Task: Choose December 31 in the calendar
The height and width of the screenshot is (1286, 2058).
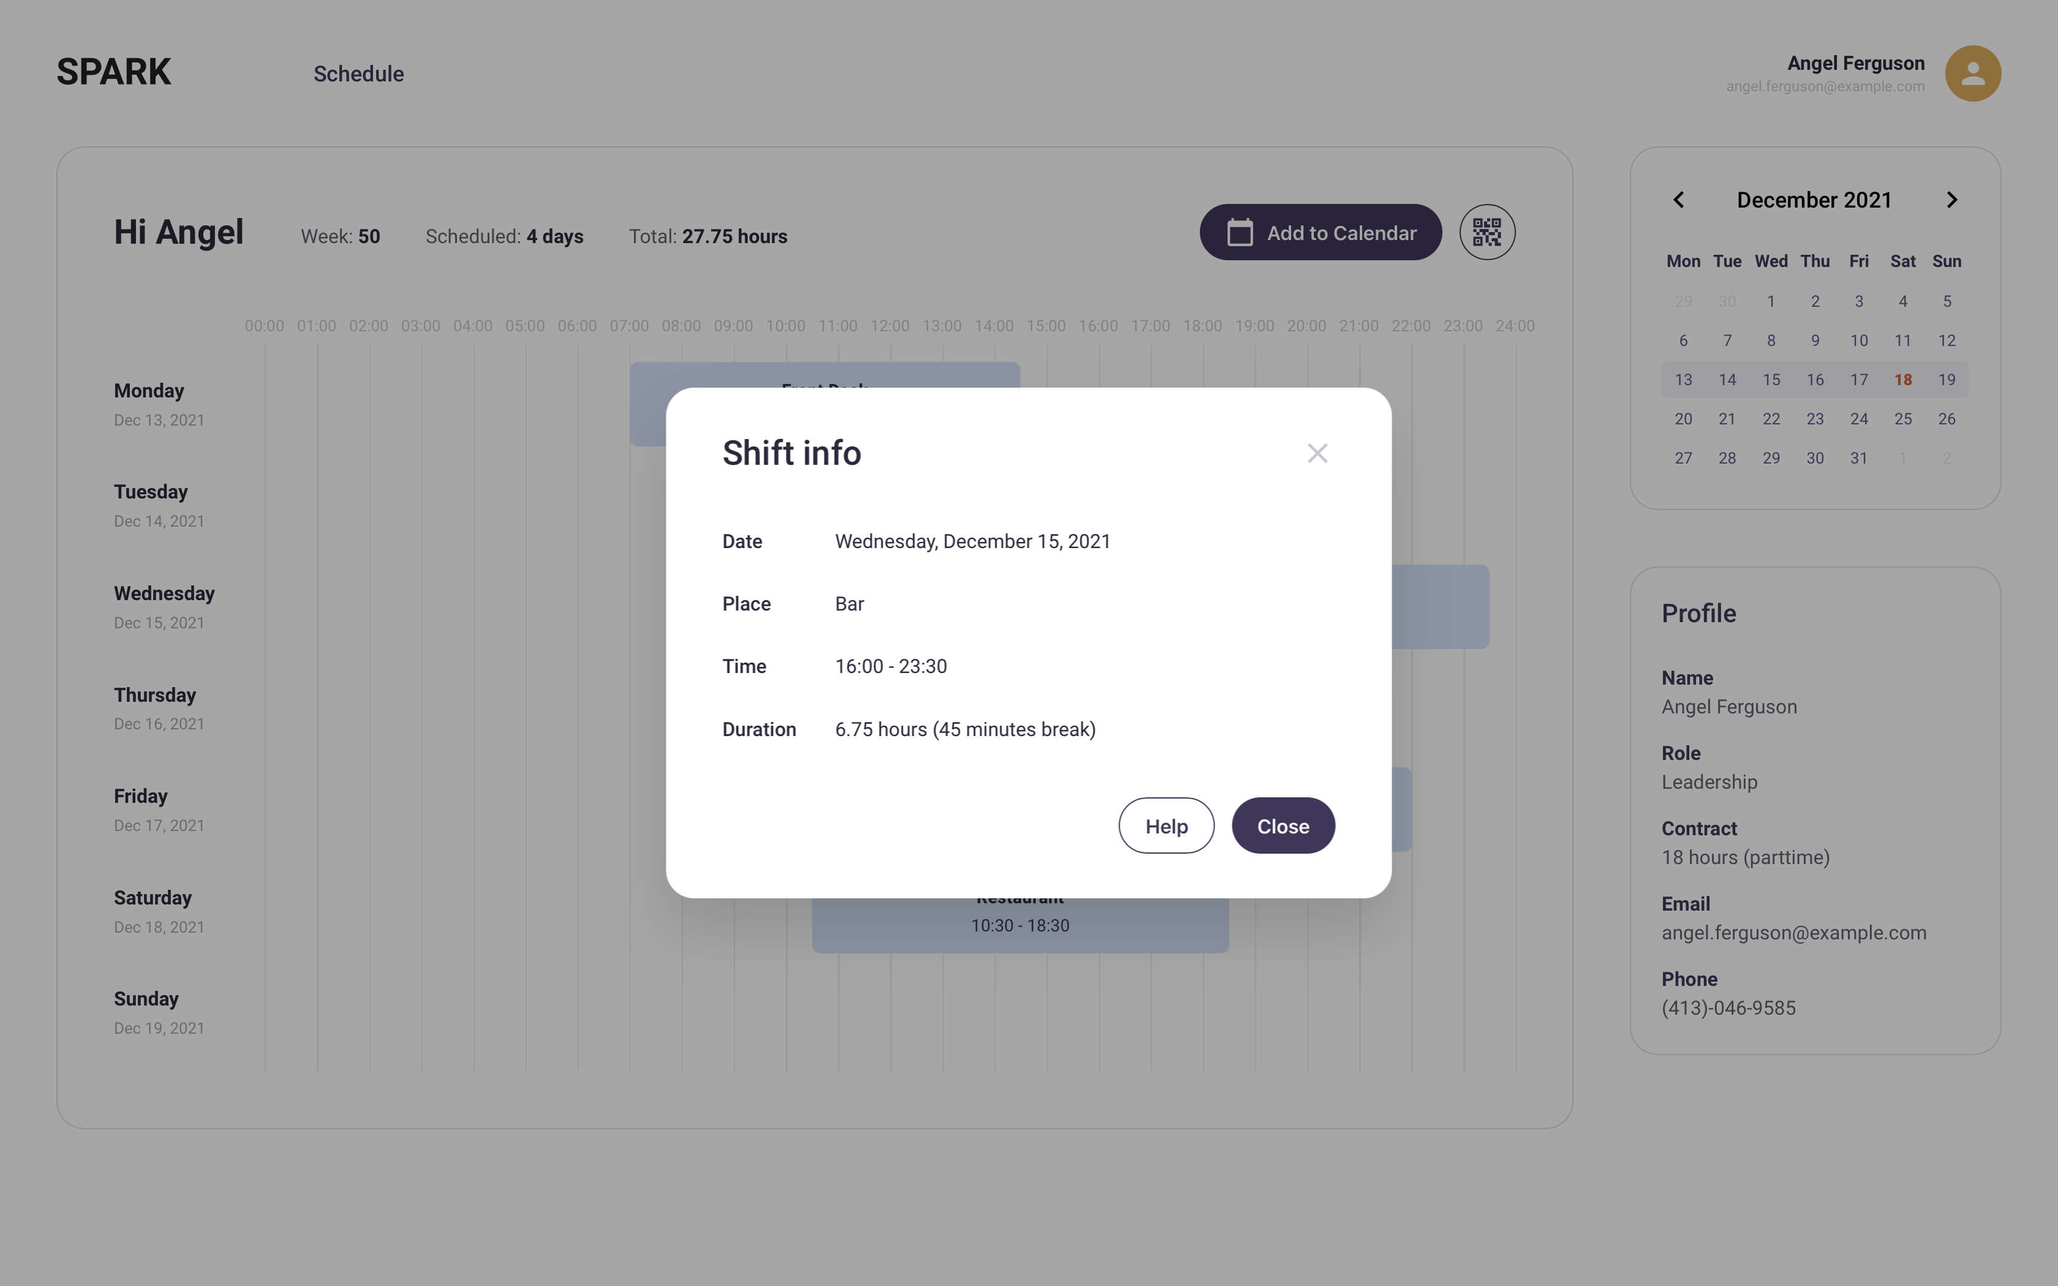Action: click(1858, 459)
